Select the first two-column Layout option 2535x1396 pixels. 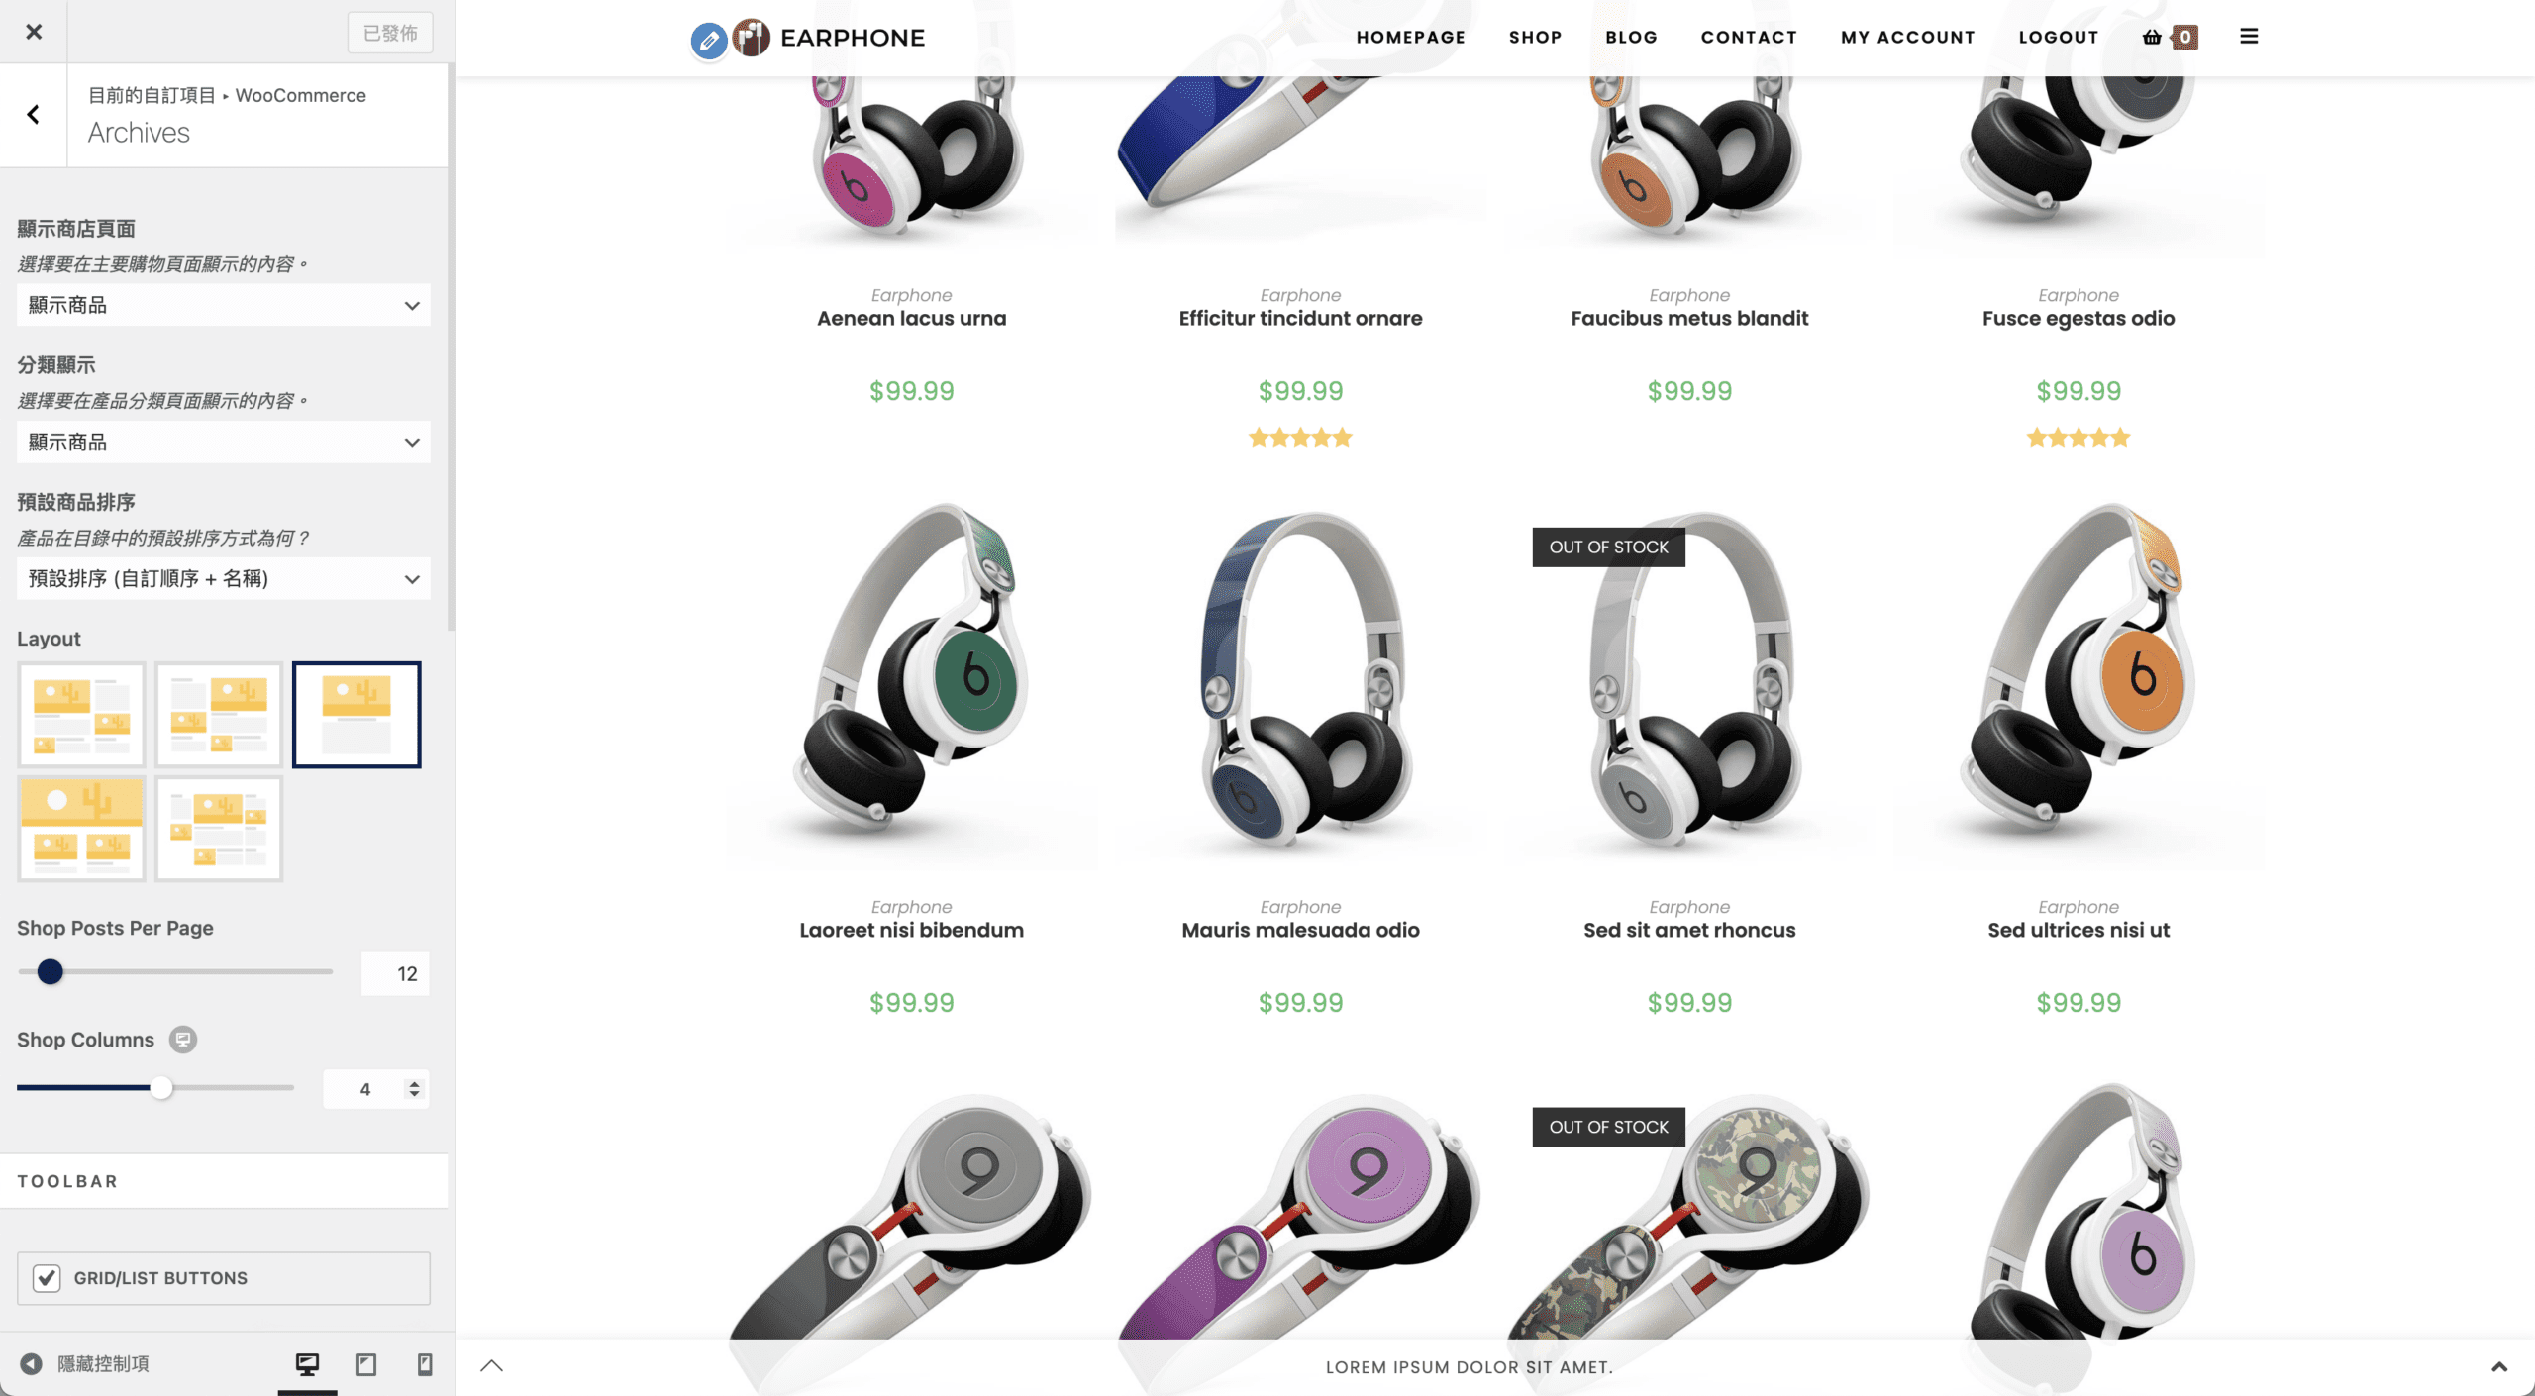click(81, 715)
